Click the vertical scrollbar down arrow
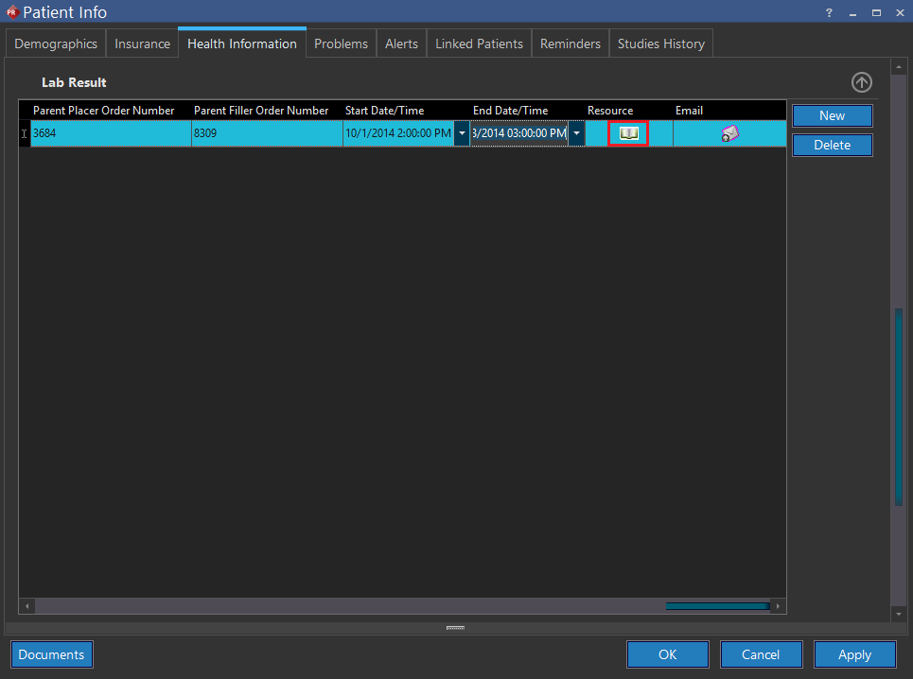 coord(898,614)
